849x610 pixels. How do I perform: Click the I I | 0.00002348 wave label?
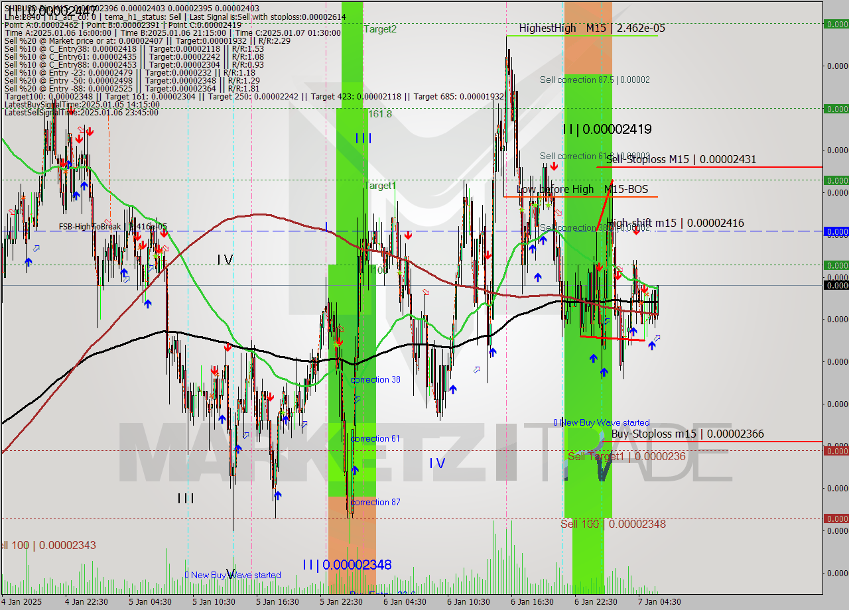(x=347, y=565)
